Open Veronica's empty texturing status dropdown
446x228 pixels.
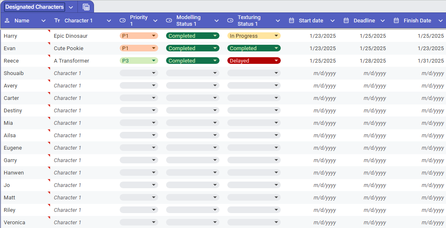tap(254, 222)
